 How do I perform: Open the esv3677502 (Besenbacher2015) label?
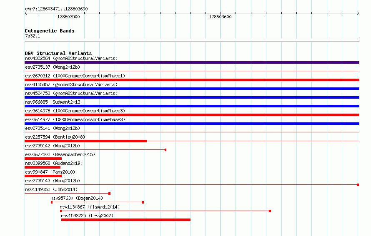(60, 154)
